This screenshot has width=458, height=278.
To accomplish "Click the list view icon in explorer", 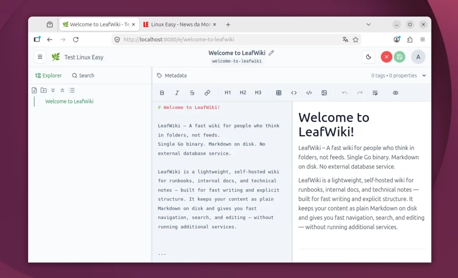I will click(x=72, y=90).
